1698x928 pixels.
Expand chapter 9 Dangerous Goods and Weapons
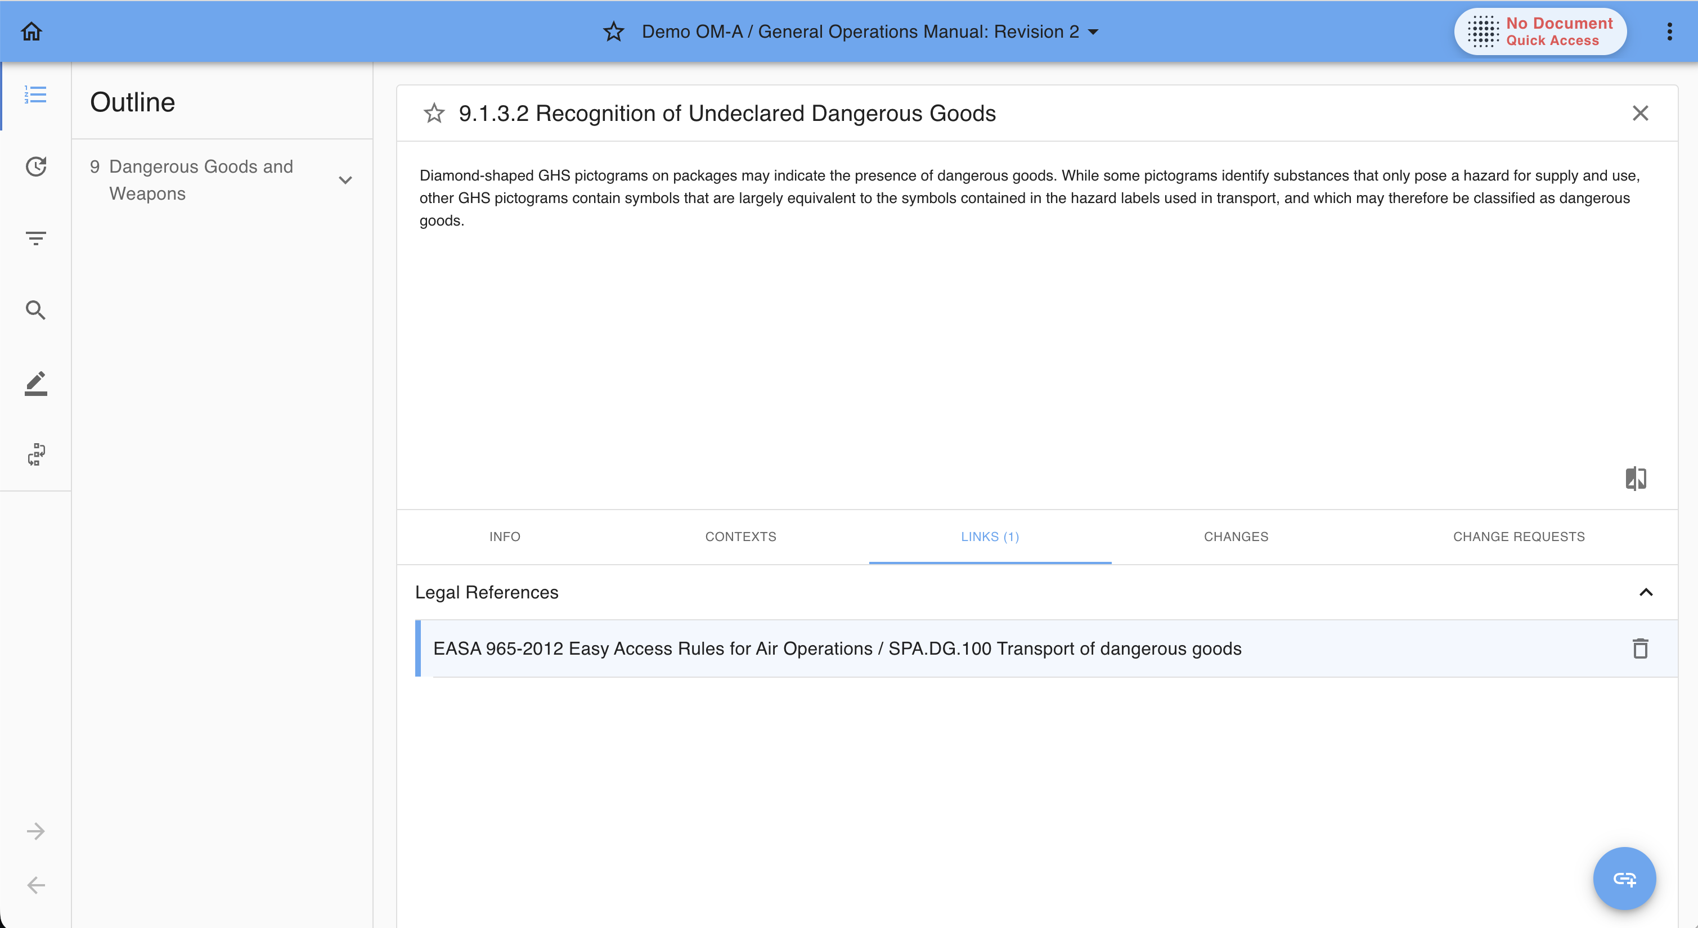tap(345, 180)
